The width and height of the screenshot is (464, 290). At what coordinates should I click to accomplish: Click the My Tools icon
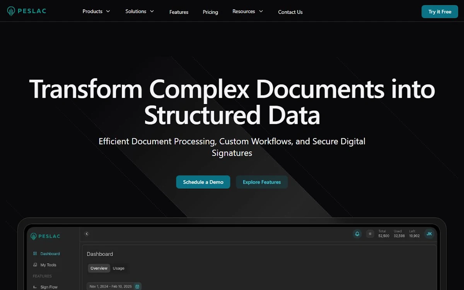[35, 265]
